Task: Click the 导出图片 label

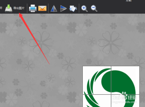Action: [x=19, y=8]
